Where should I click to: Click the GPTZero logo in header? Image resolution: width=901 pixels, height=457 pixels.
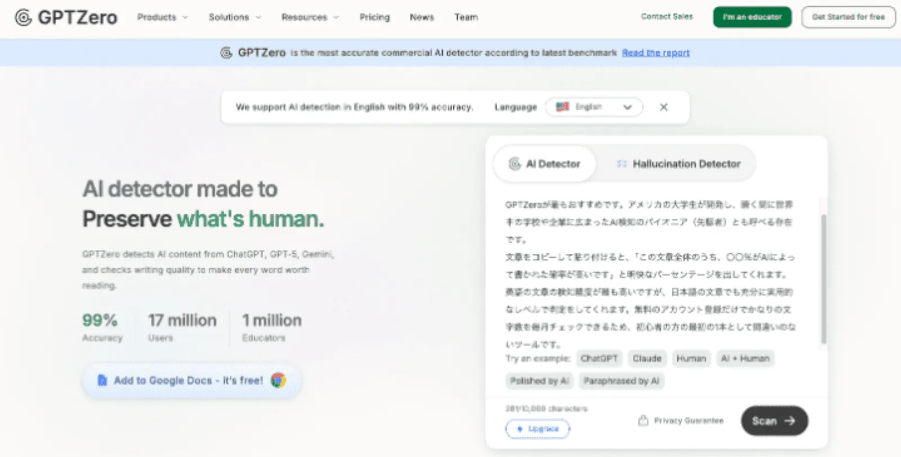pyautogui.click(x=66, y=17)
